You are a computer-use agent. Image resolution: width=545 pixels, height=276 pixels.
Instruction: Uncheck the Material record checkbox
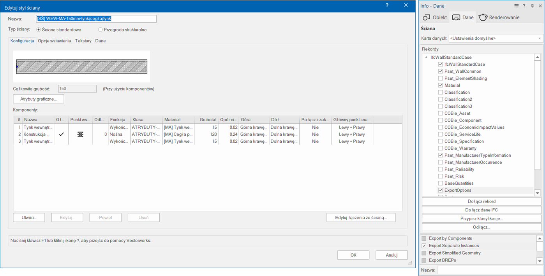[440, 86]
